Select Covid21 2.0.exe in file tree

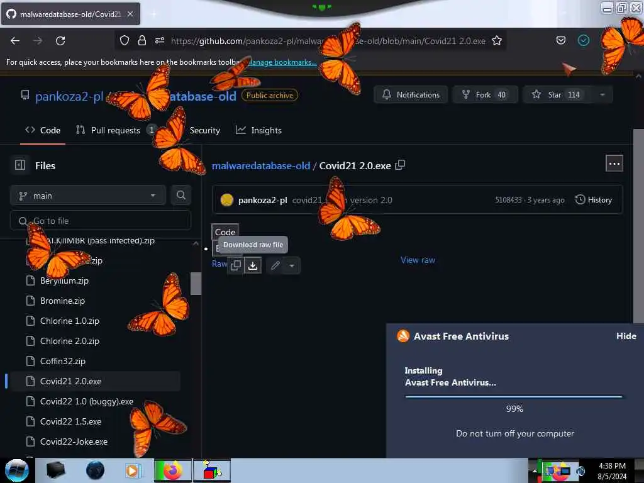pos(94,381)
